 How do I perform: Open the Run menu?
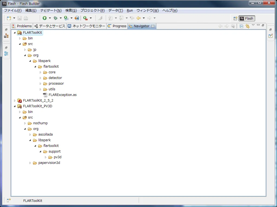pos(130,11)
